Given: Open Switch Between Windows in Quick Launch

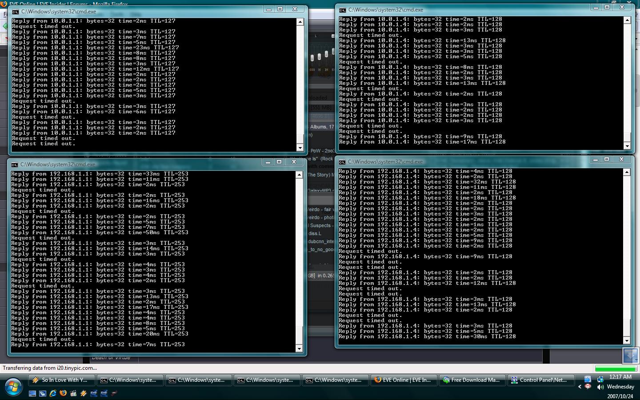Looking at the screenshot, I should click(x=43, y=393).
